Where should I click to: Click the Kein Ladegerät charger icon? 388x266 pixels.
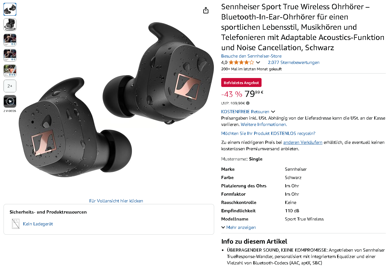click(x=16, y=224)
